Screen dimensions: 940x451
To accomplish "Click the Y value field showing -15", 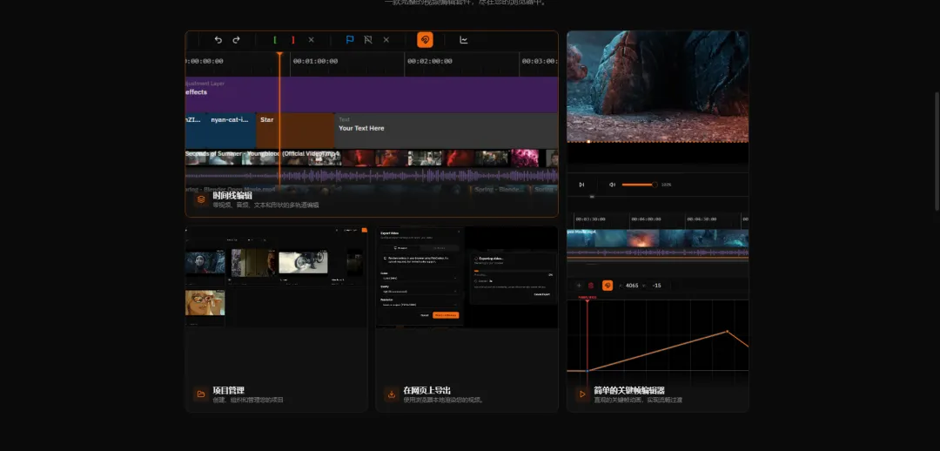I will [x=656, y=286].
